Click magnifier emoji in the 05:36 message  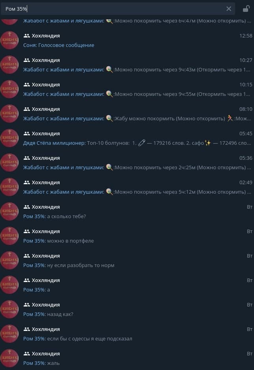pyautogui.click(x=109, y=167)
